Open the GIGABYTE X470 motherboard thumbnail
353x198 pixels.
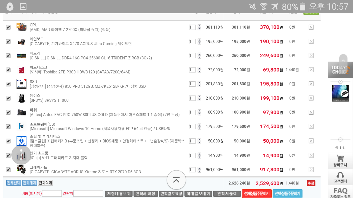pos(22,42)
